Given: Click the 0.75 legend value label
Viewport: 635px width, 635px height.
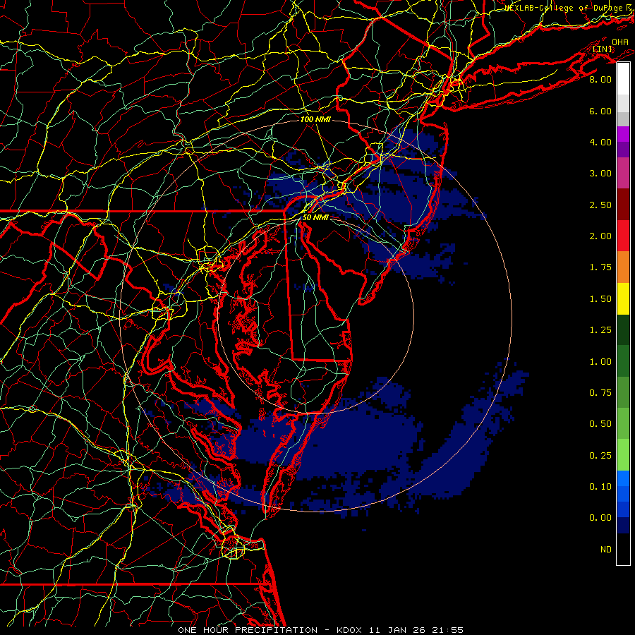Looking at the screenshot, I should tap(600, 393).
